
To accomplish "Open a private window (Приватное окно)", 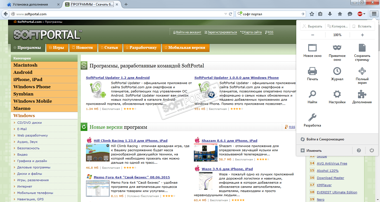I will pos(337,52).
